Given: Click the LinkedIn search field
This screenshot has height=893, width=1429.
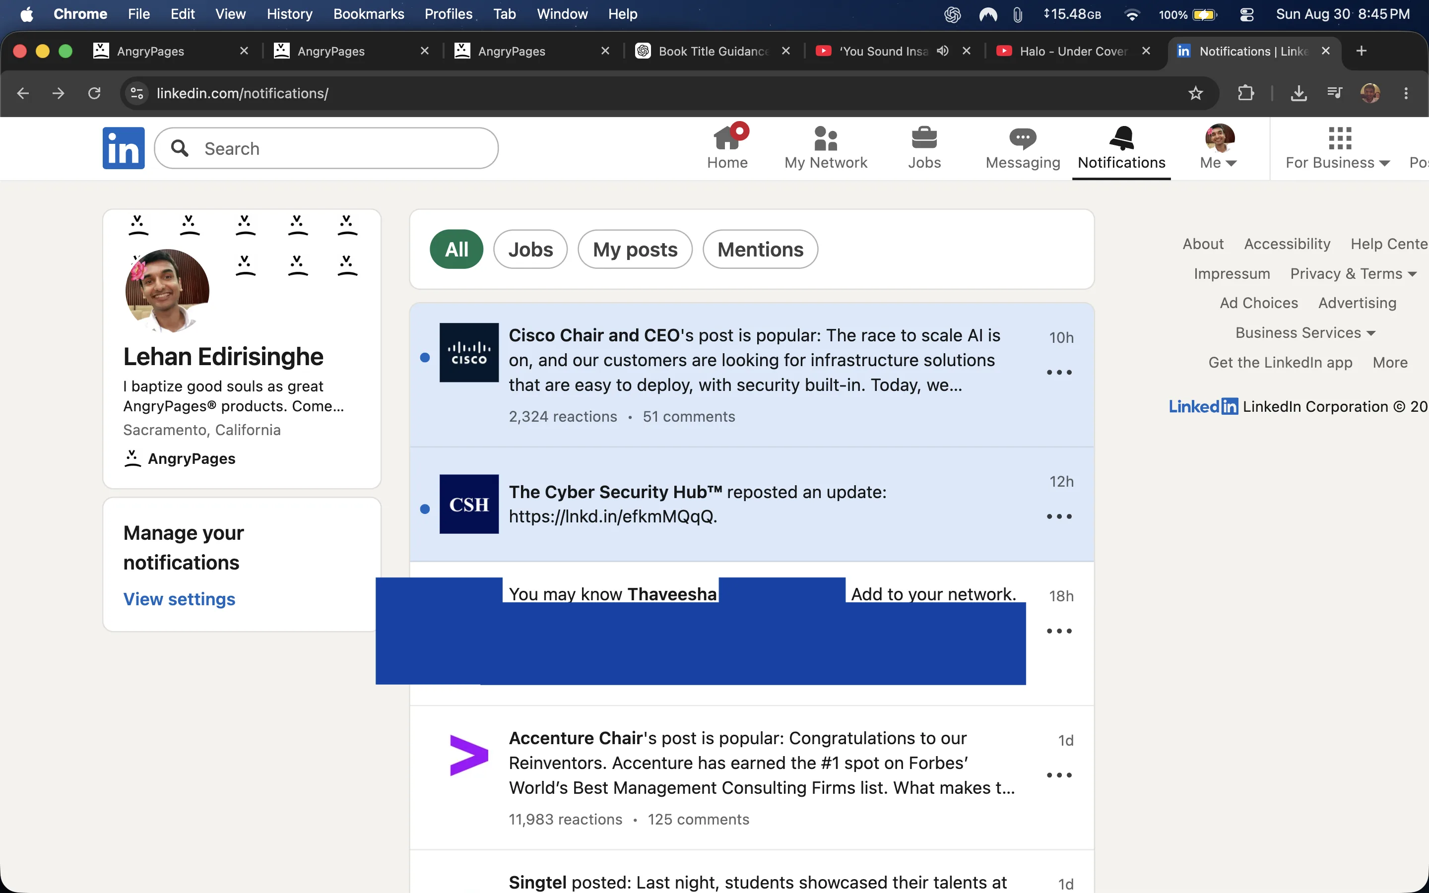Looking at the screenshot, I should click(x=326, y=148).
